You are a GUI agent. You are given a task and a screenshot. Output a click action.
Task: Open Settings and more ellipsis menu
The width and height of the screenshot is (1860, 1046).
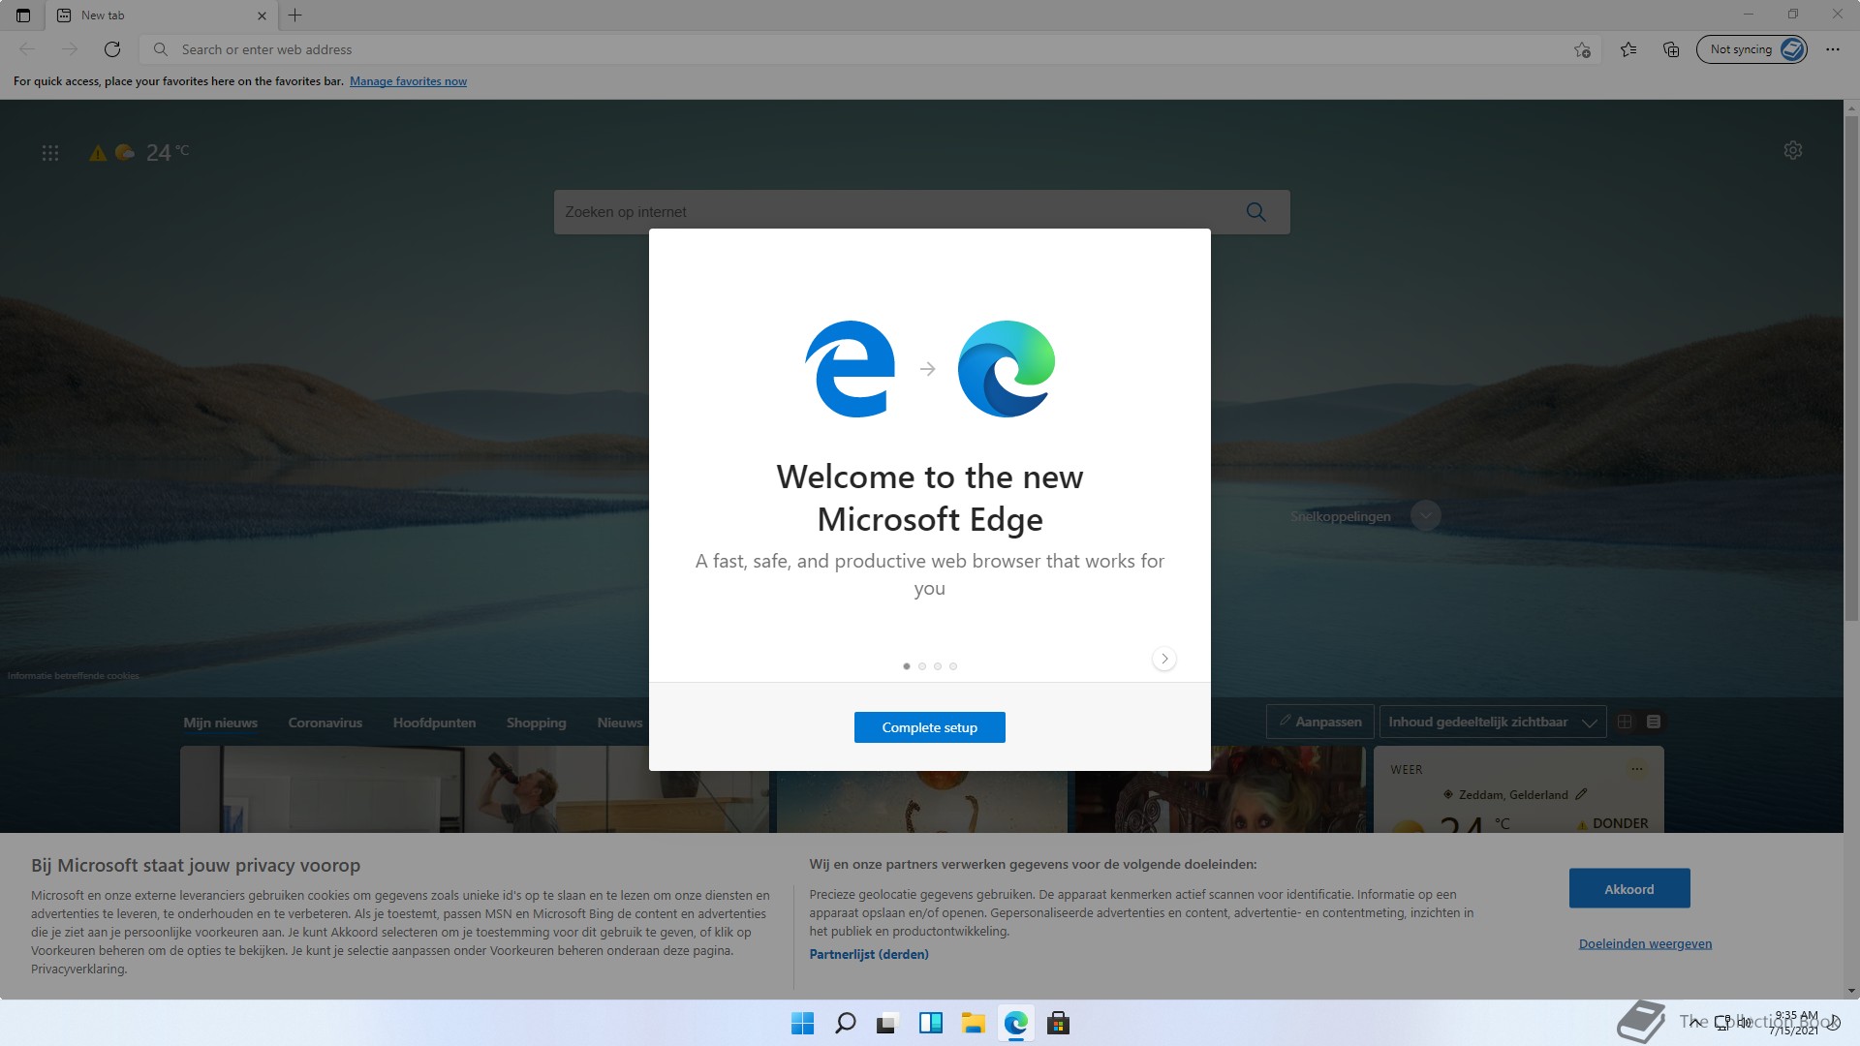(x=1833, y=49)
